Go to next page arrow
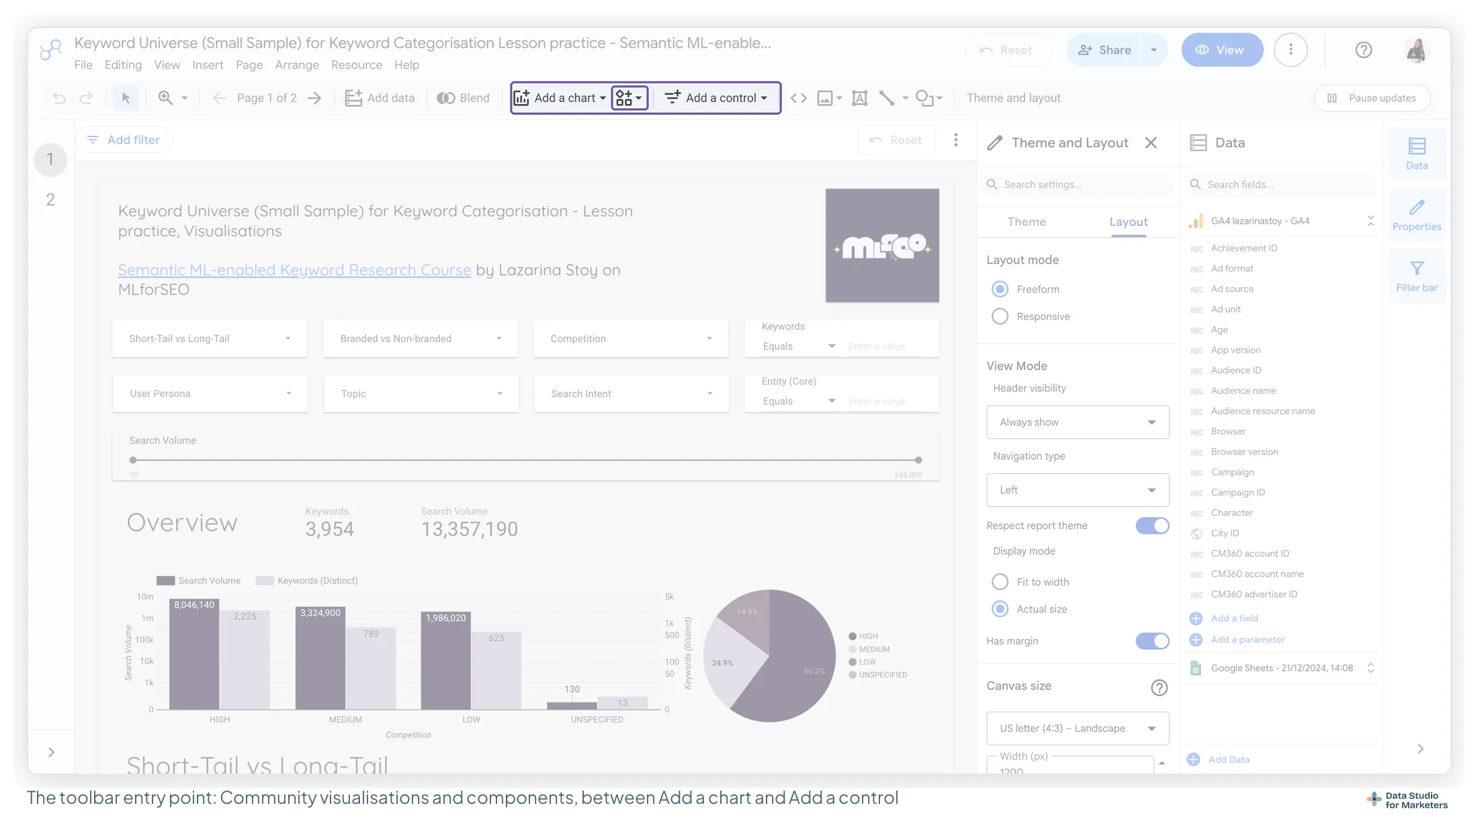 (314, 98)
